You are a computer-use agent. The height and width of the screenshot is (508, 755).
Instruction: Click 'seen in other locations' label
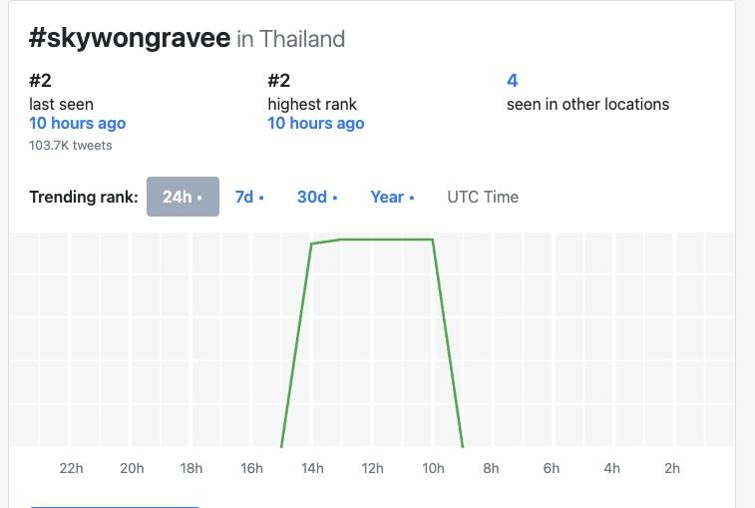587,104
